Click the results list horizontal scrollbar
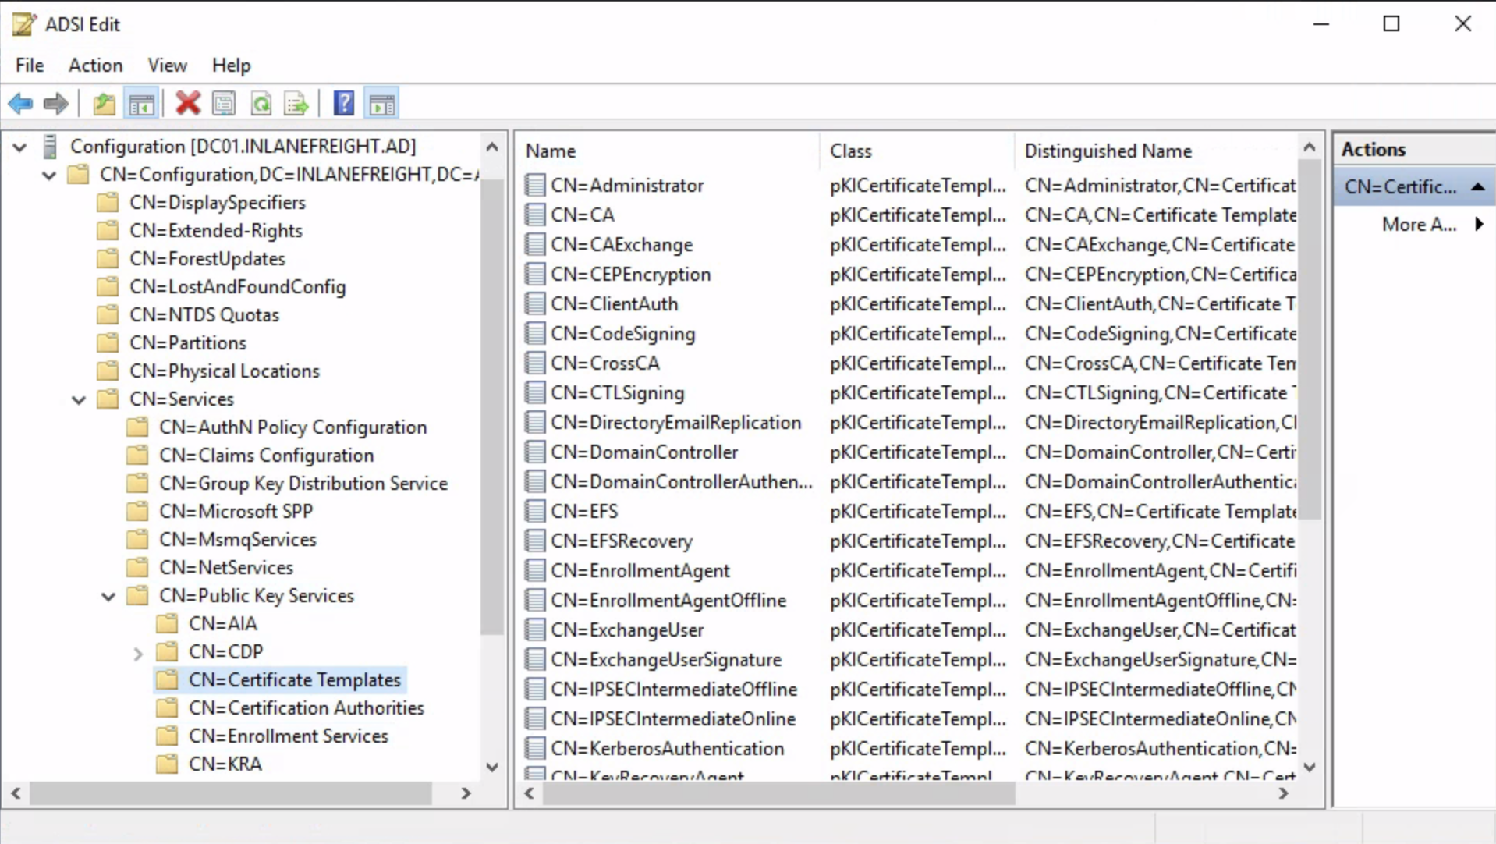This screenshot has height=844, width=1496. coord(780,793)
